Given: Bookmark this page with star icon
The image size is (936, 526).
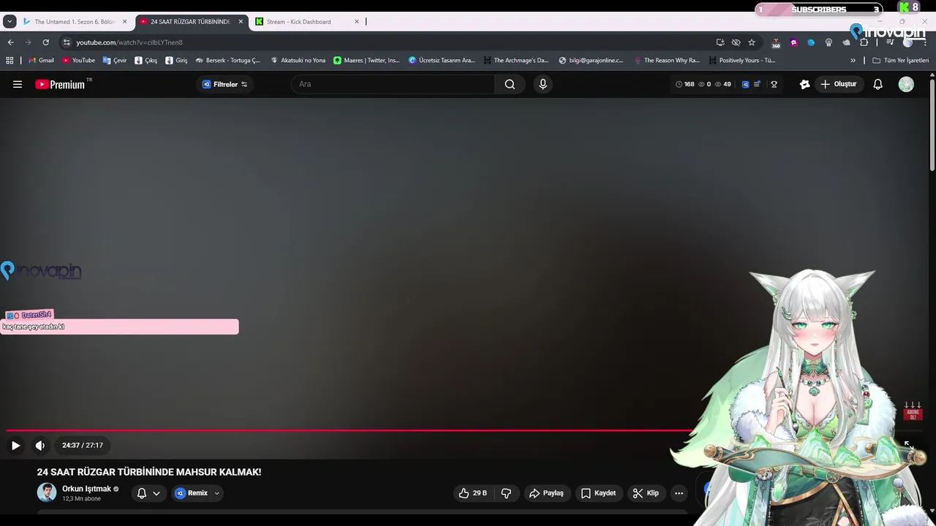Looking at the screenshot, I should coord(752,42).
